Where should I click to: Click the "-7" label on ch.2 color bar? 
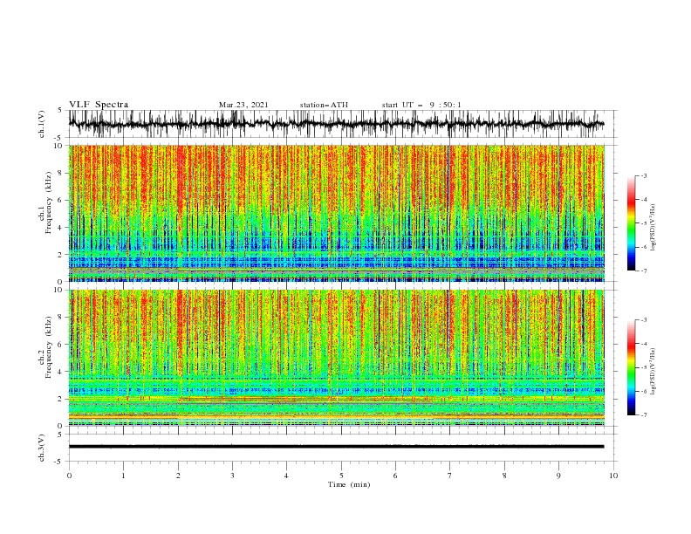(643, 415)
